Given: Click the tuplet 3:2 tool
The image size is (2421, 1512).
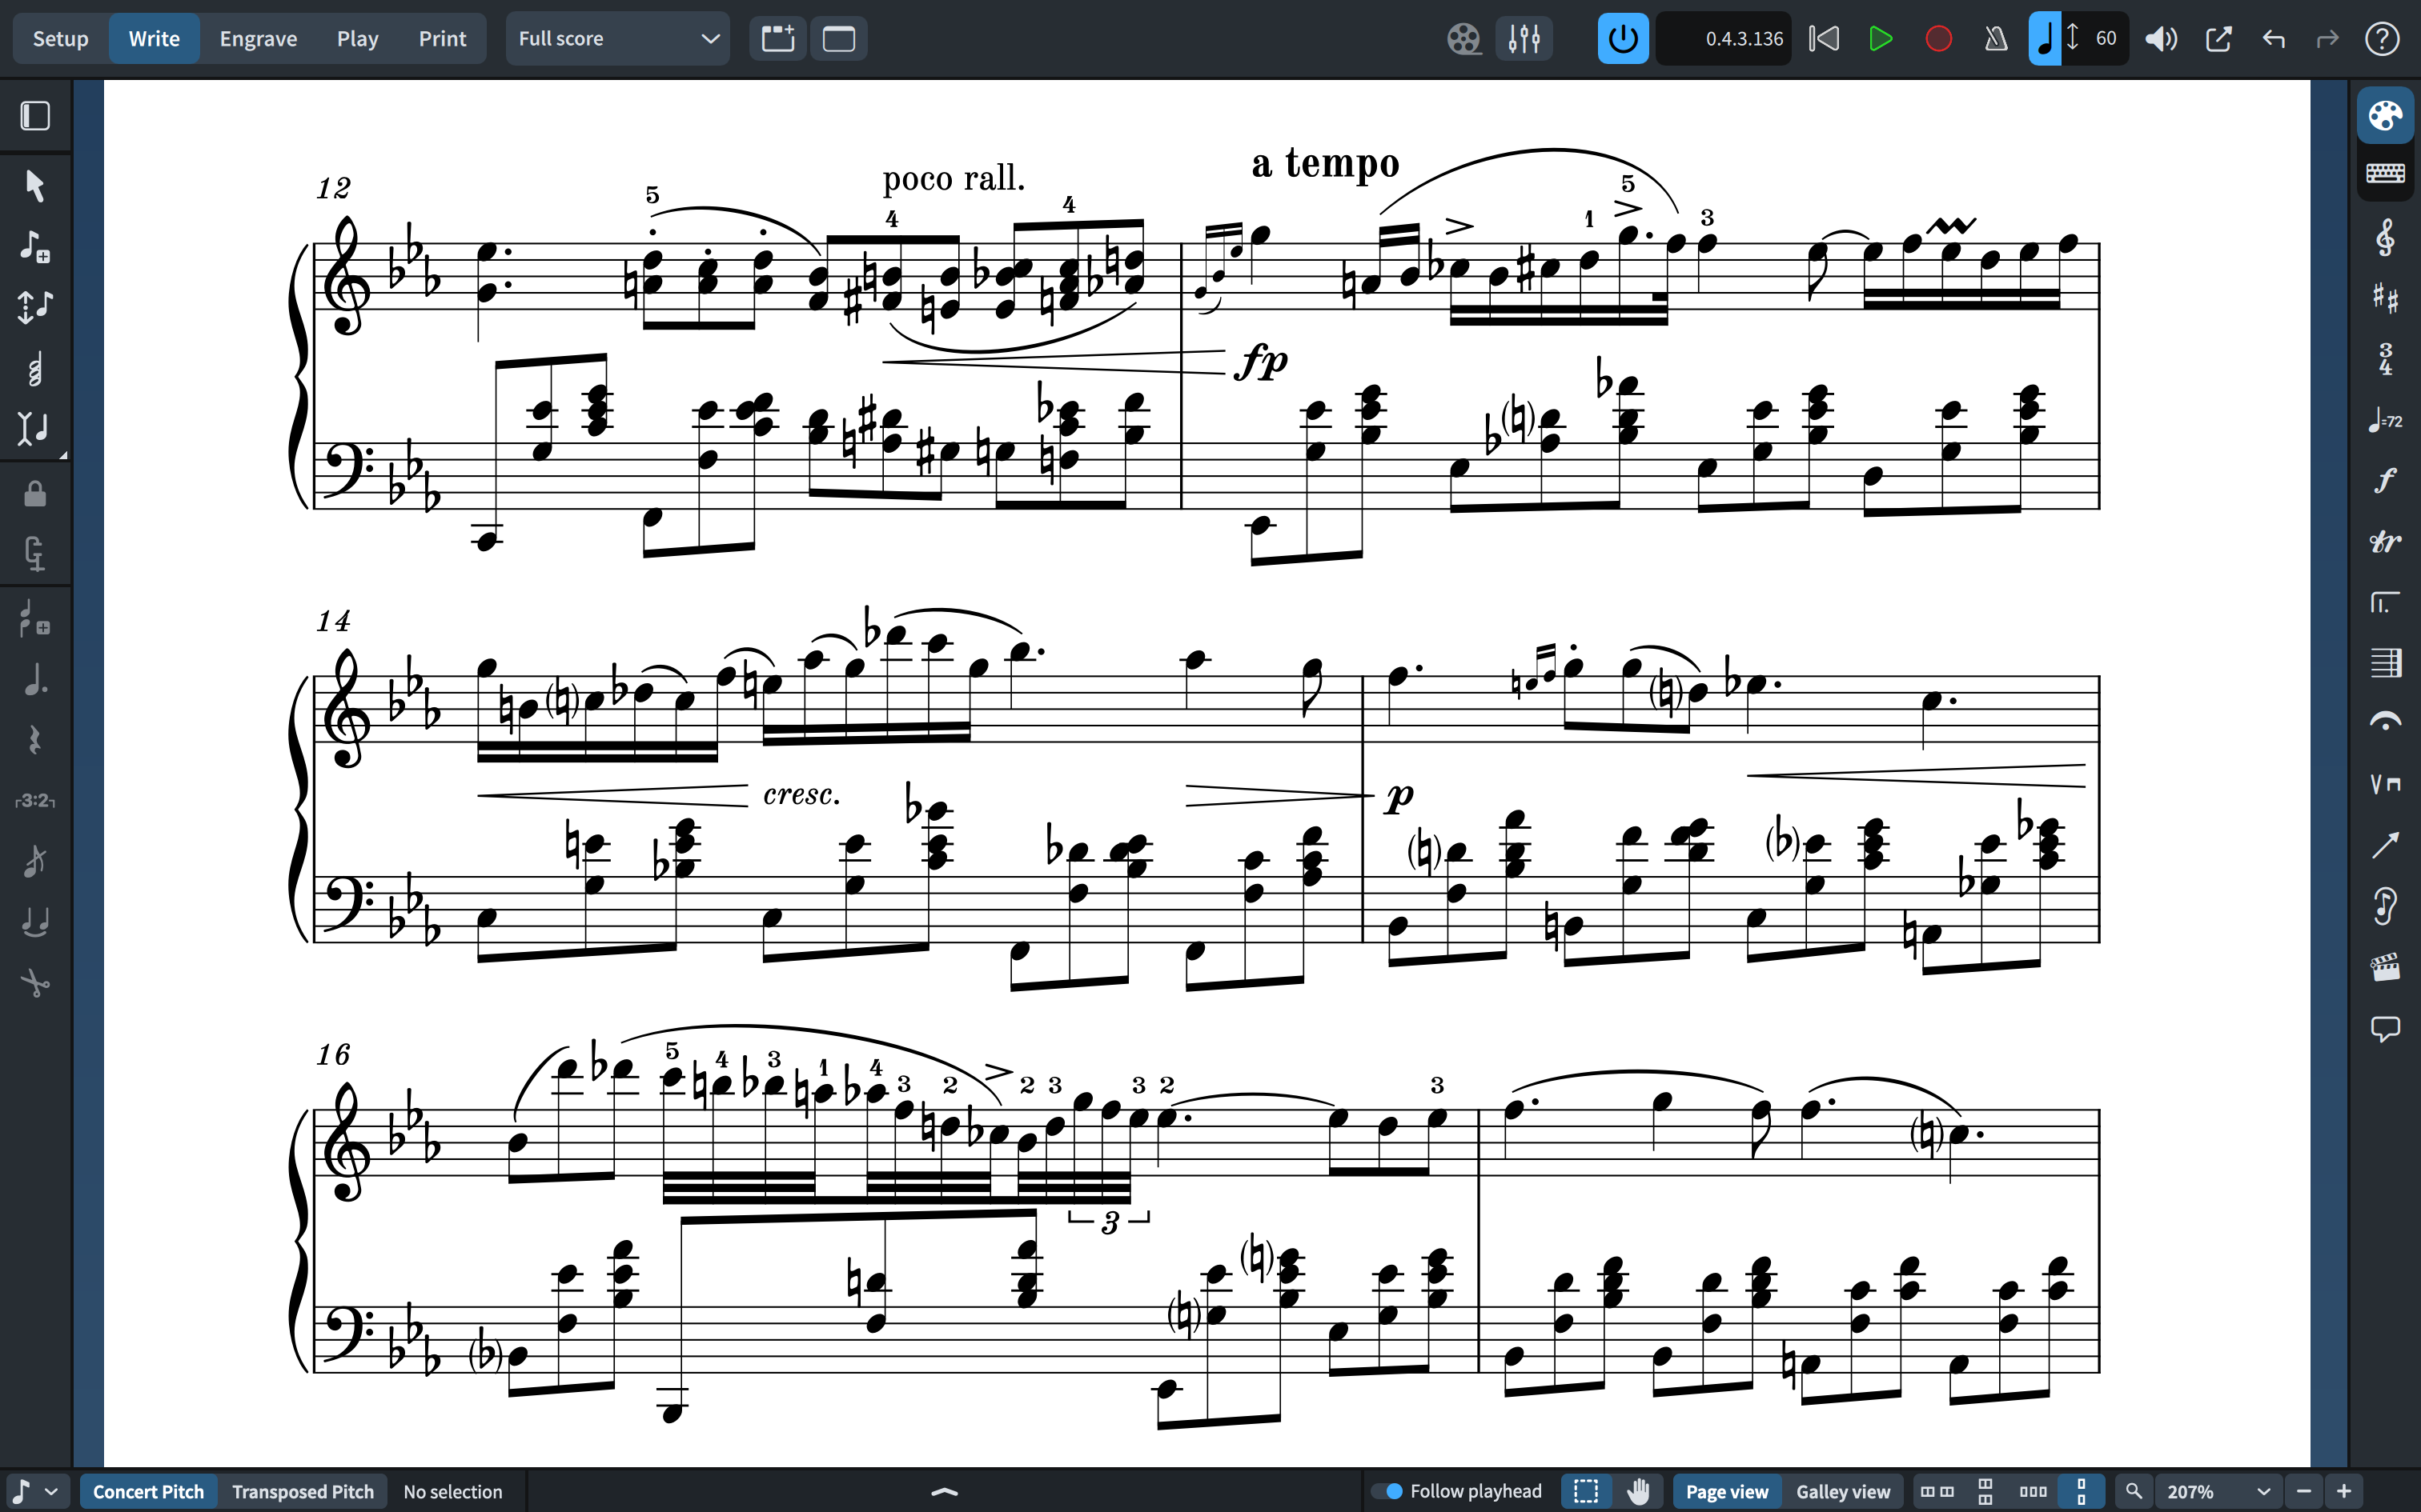Looking at the screenshot, I should point(35,801).
